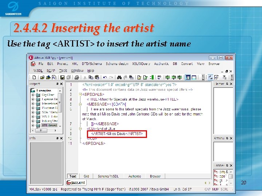Screen dimensions: 262x196
Task: Print the document using the printer icon
Action: 77,77
